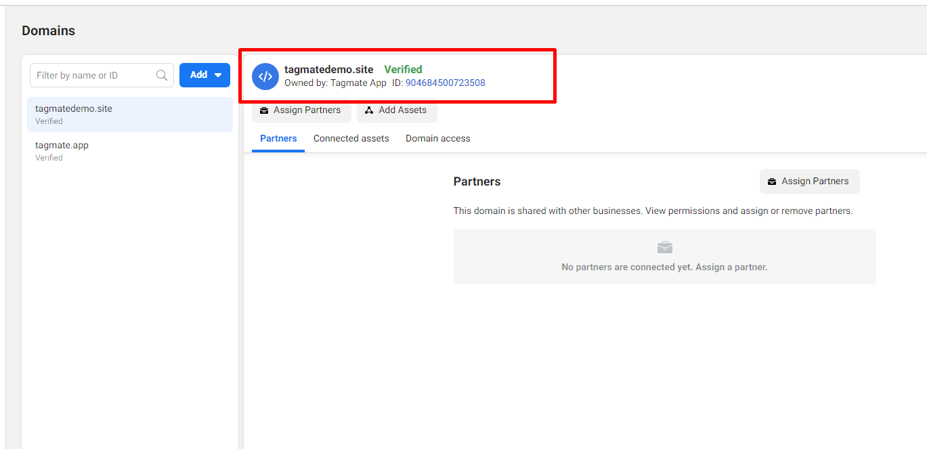
Task: Click the Owned by: Tagmate App text
Action: click(x=335, y=83)
